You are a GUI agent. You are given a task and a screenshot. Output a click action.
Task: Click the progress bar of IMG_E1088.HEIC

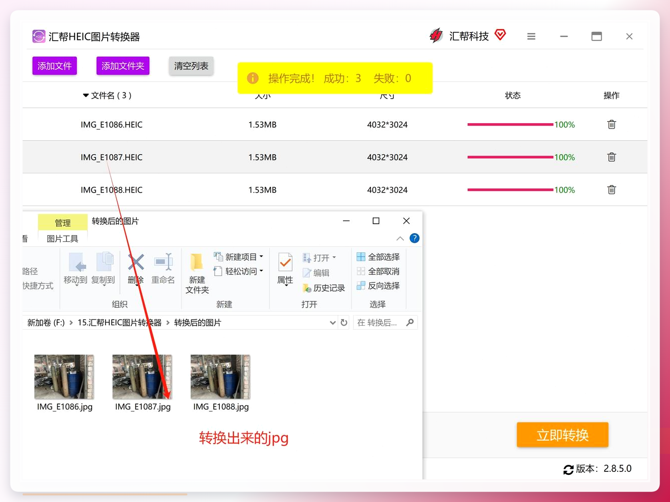(x=510, y=190)
